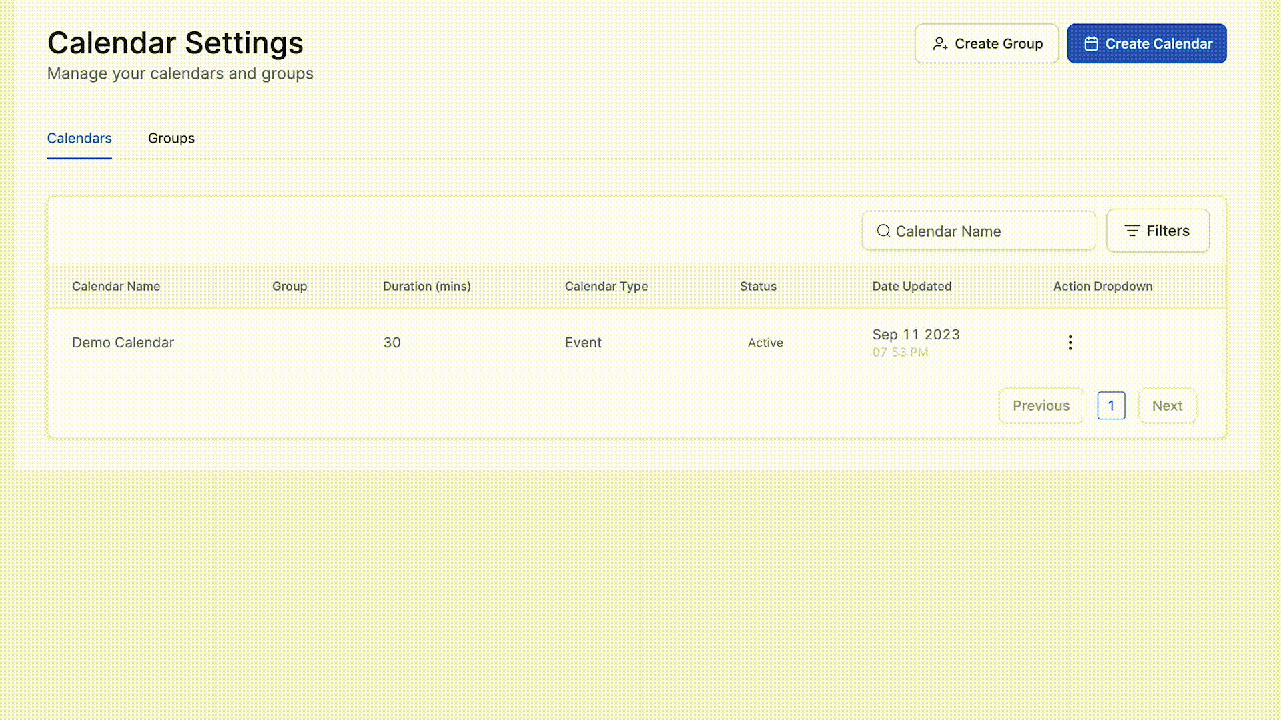This screenshot has height=720, width=1281.
Task: Go to the Next page
Action: (1167, 405)
